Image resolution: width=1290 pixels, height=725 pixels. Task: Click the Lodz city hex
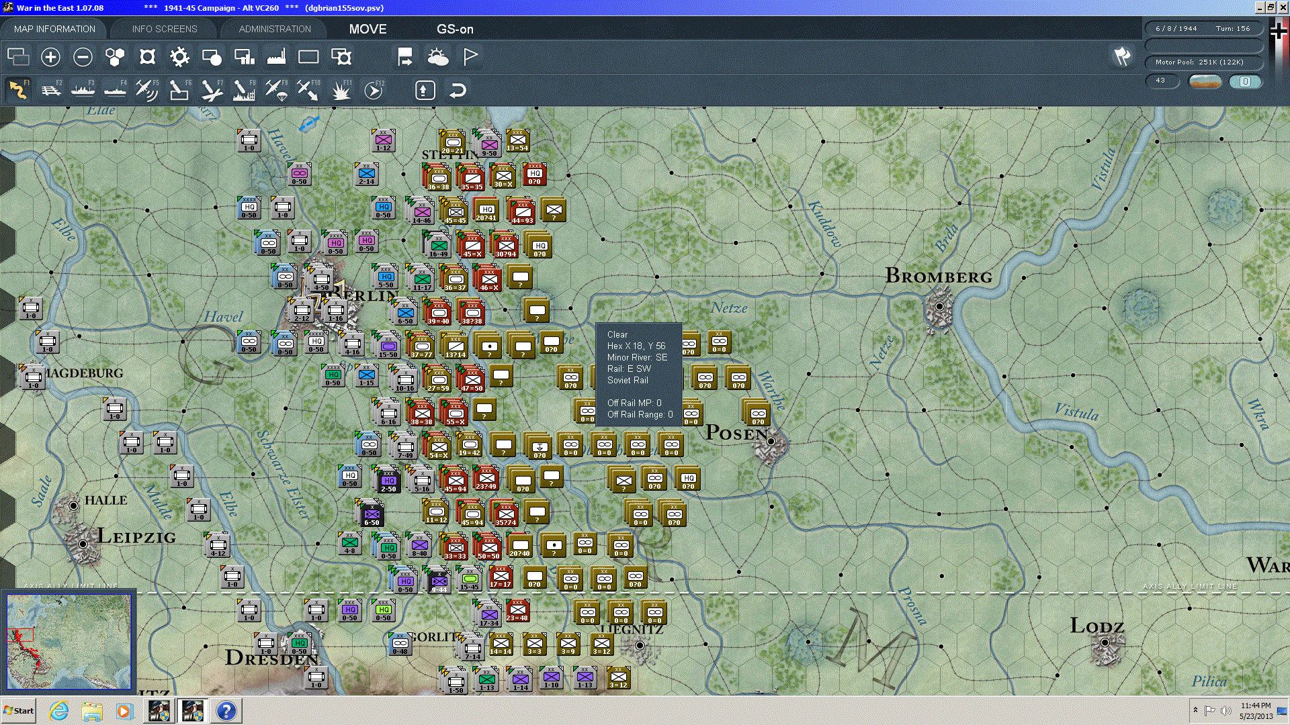point(1105,642)
